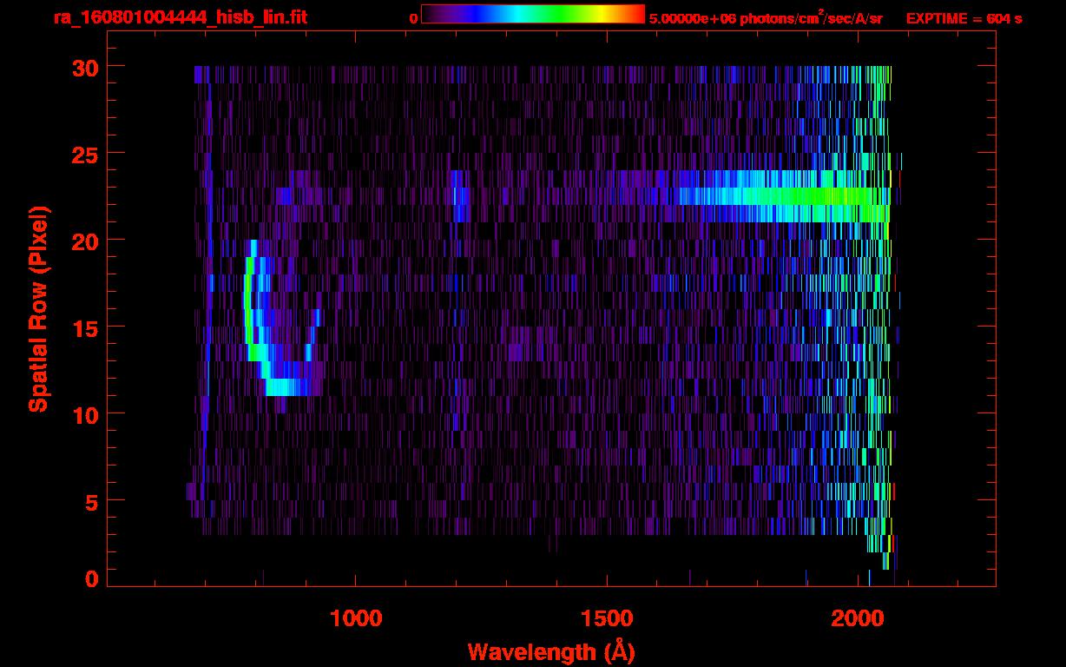Click the Spatial Row (Pixel) axis title
The image size is (1066, 667).
(38, 309)
